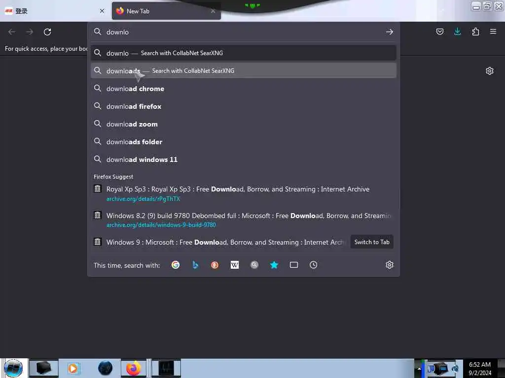Screen dimensions: 505x378
Task: Open the dark monitor taskbar application
Action: (166, 368)
